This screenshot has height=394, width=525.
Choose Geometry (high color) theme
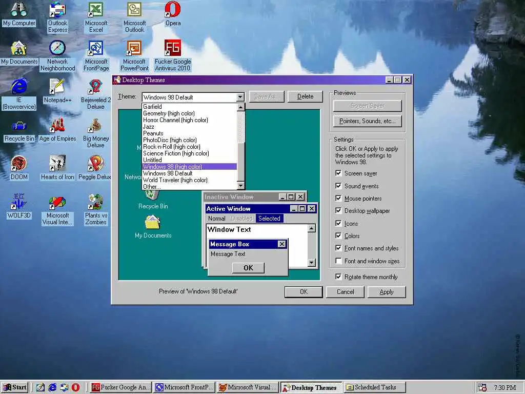pos(190,113)
